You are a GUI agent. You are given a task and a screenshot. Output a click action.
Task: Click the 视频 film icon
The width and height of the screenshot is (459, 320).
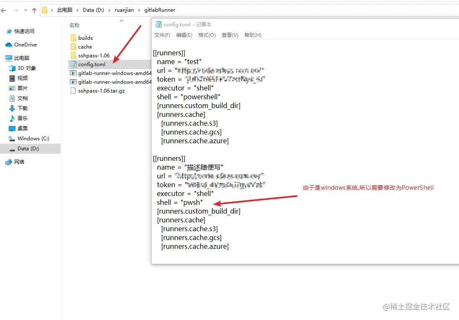click(x=12, y=78)
